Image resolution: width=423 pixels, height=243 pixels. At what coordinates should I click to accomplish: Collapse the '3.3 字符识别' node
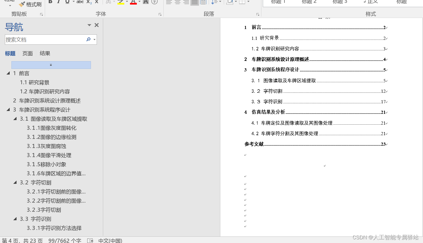pos(15,219)
